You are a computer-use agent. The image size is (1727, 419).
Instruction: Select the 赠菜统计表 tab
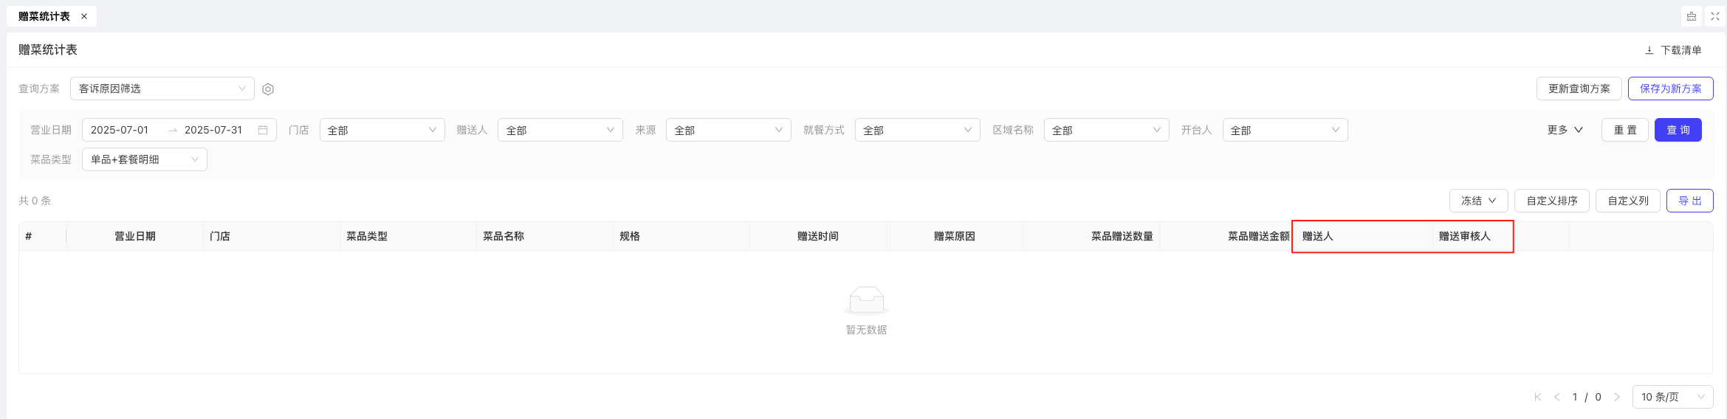(x=44, y=16)
